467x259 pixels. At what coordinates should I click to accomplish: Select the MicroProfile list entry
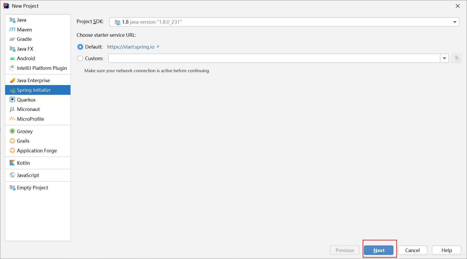(x=38, y=119)
